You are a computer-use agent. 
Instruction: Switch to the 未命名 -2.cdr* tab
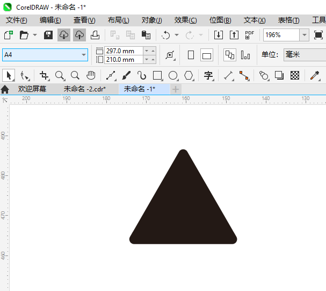coord(85,89)
